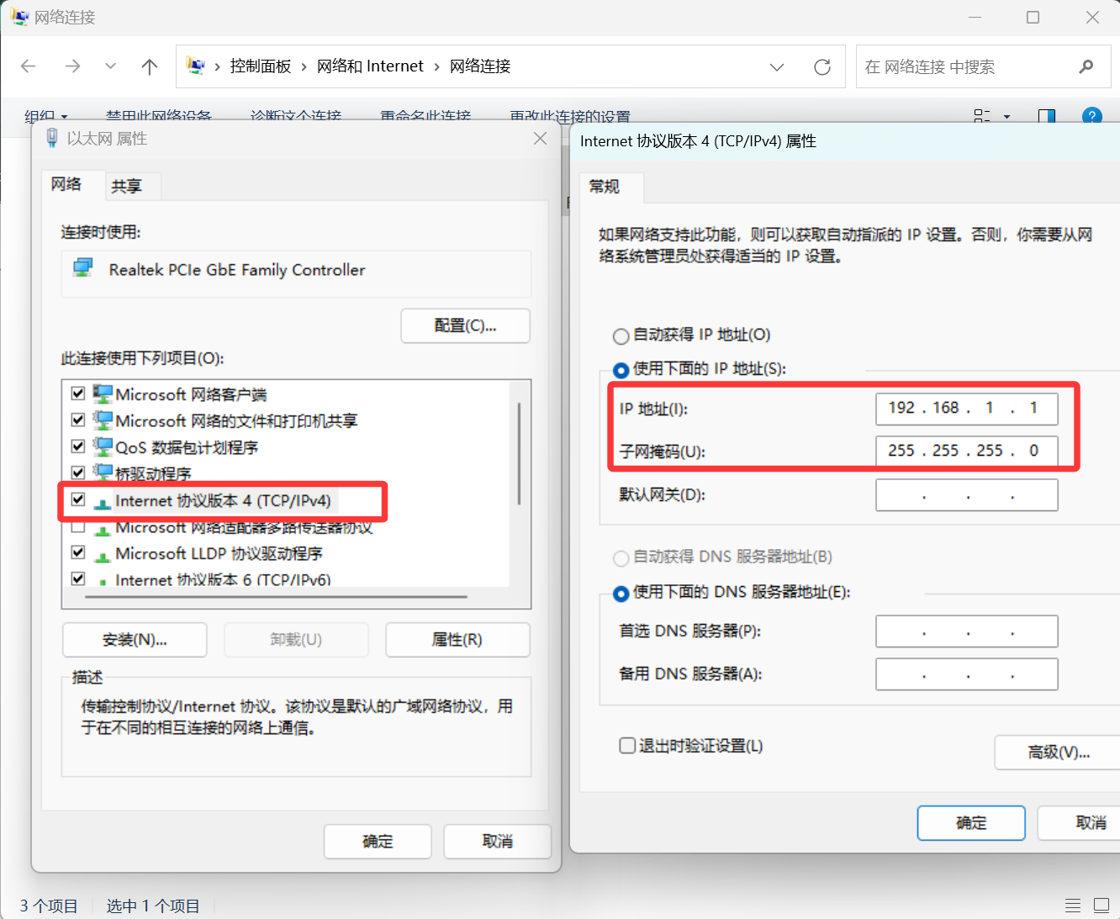This screenshot has height=919, width=1120.
Task: Toggle QoS 数据包计划程序 checkbox
Action: point(78,446)
